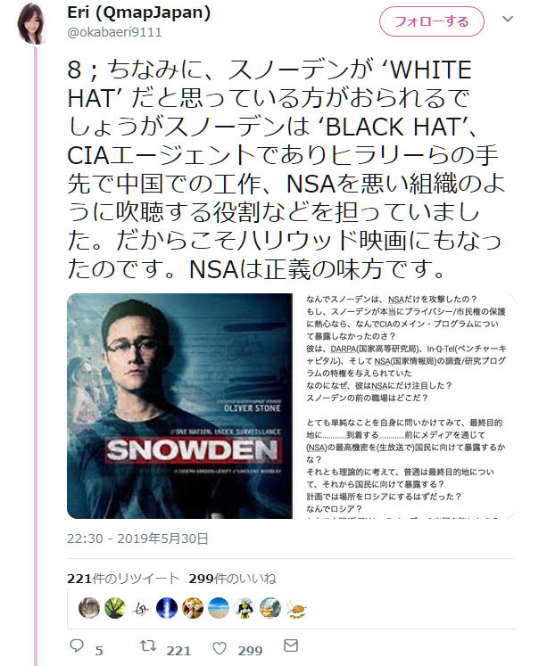Click the first liker avatar with rabbit
This screenshot has height=666, width=547.
click(x=89, y=608)
